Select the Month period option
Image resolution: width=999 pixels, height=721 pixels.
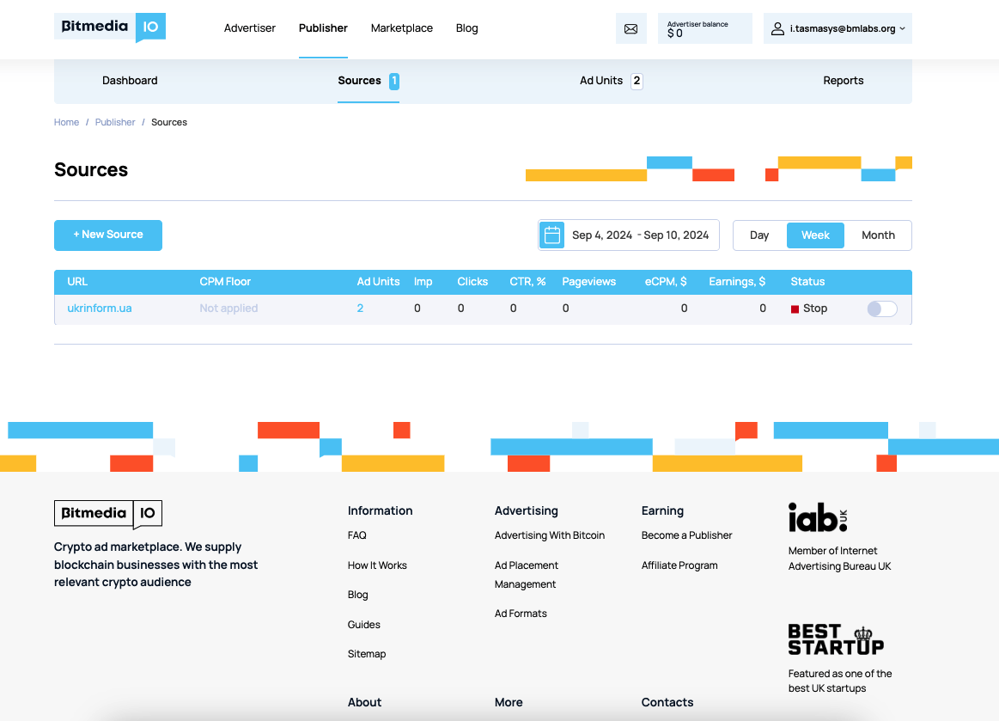pyautogui.click(x=878, y=235)
